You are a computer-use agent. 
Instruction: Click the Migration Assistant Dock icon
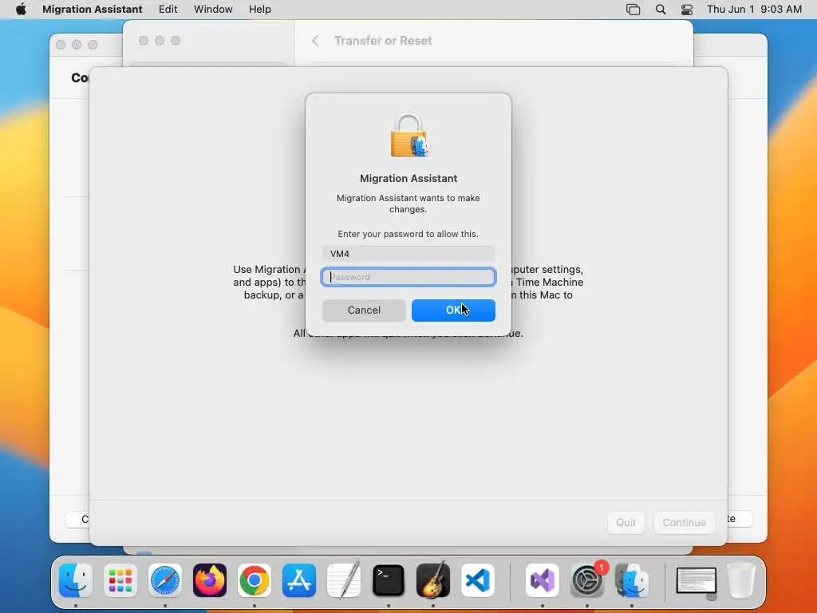(632, 580)
